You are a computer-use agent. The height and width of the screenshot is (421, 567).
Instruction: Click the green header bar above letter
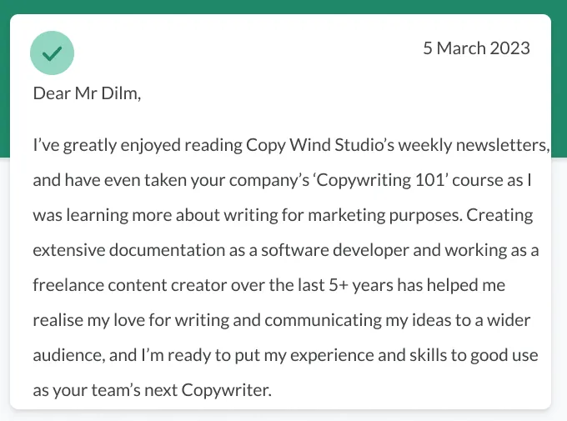pyautogui.click(x=283, y=6)
